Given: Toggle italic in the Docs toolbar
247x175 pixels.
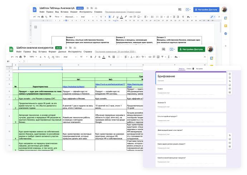Looking at the screenshot, I should (x=113, y=17).
